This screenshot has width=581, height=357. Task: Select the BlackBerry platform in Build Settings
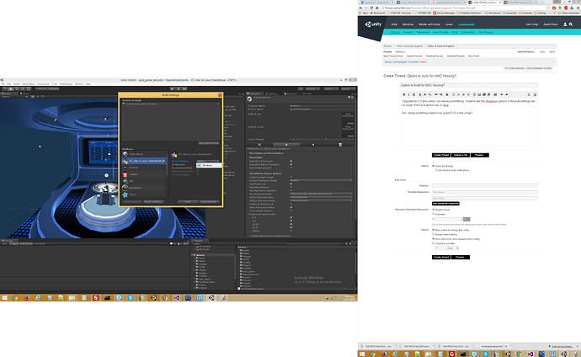click(x=145, y=188)
